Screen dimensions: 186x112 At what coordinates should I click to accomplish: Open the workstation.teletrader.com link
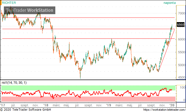tap(165, 110)
